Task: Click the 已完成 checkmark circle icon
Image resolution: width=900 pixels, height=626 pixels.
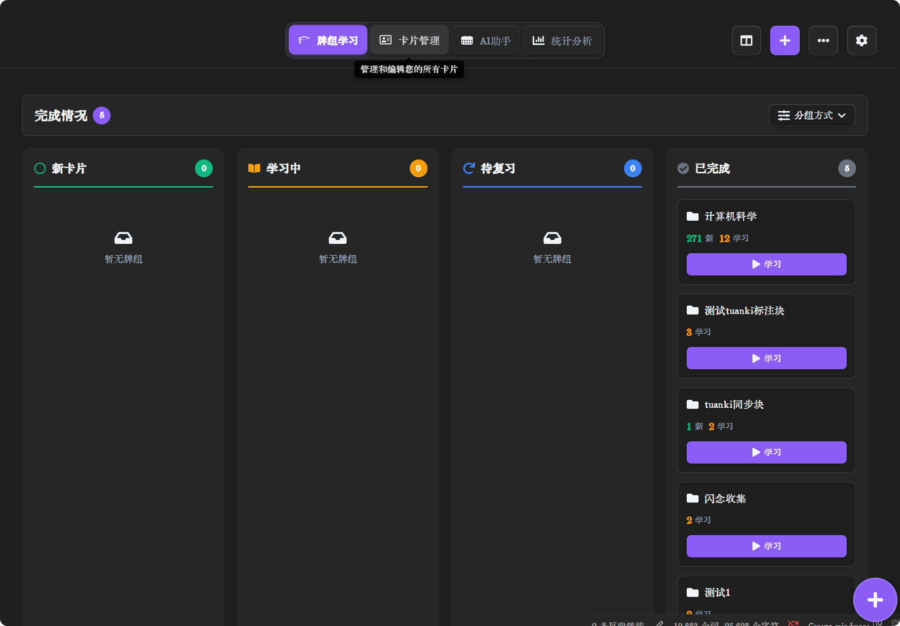Action: click(683, 168)
